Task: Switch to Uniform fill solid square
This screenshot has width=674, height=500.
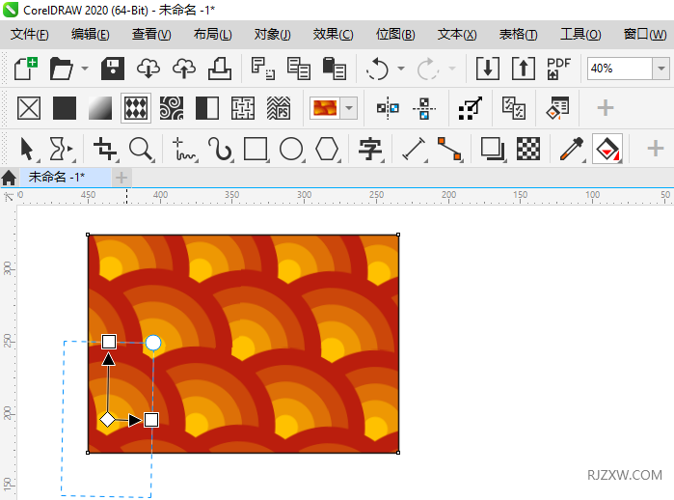Action: pyautogui.click(x=65, y=108)
